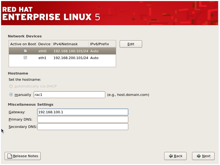Toggle Active on Boot for eth1
This screenshot has width=220, height=165.
click(25, 57)
